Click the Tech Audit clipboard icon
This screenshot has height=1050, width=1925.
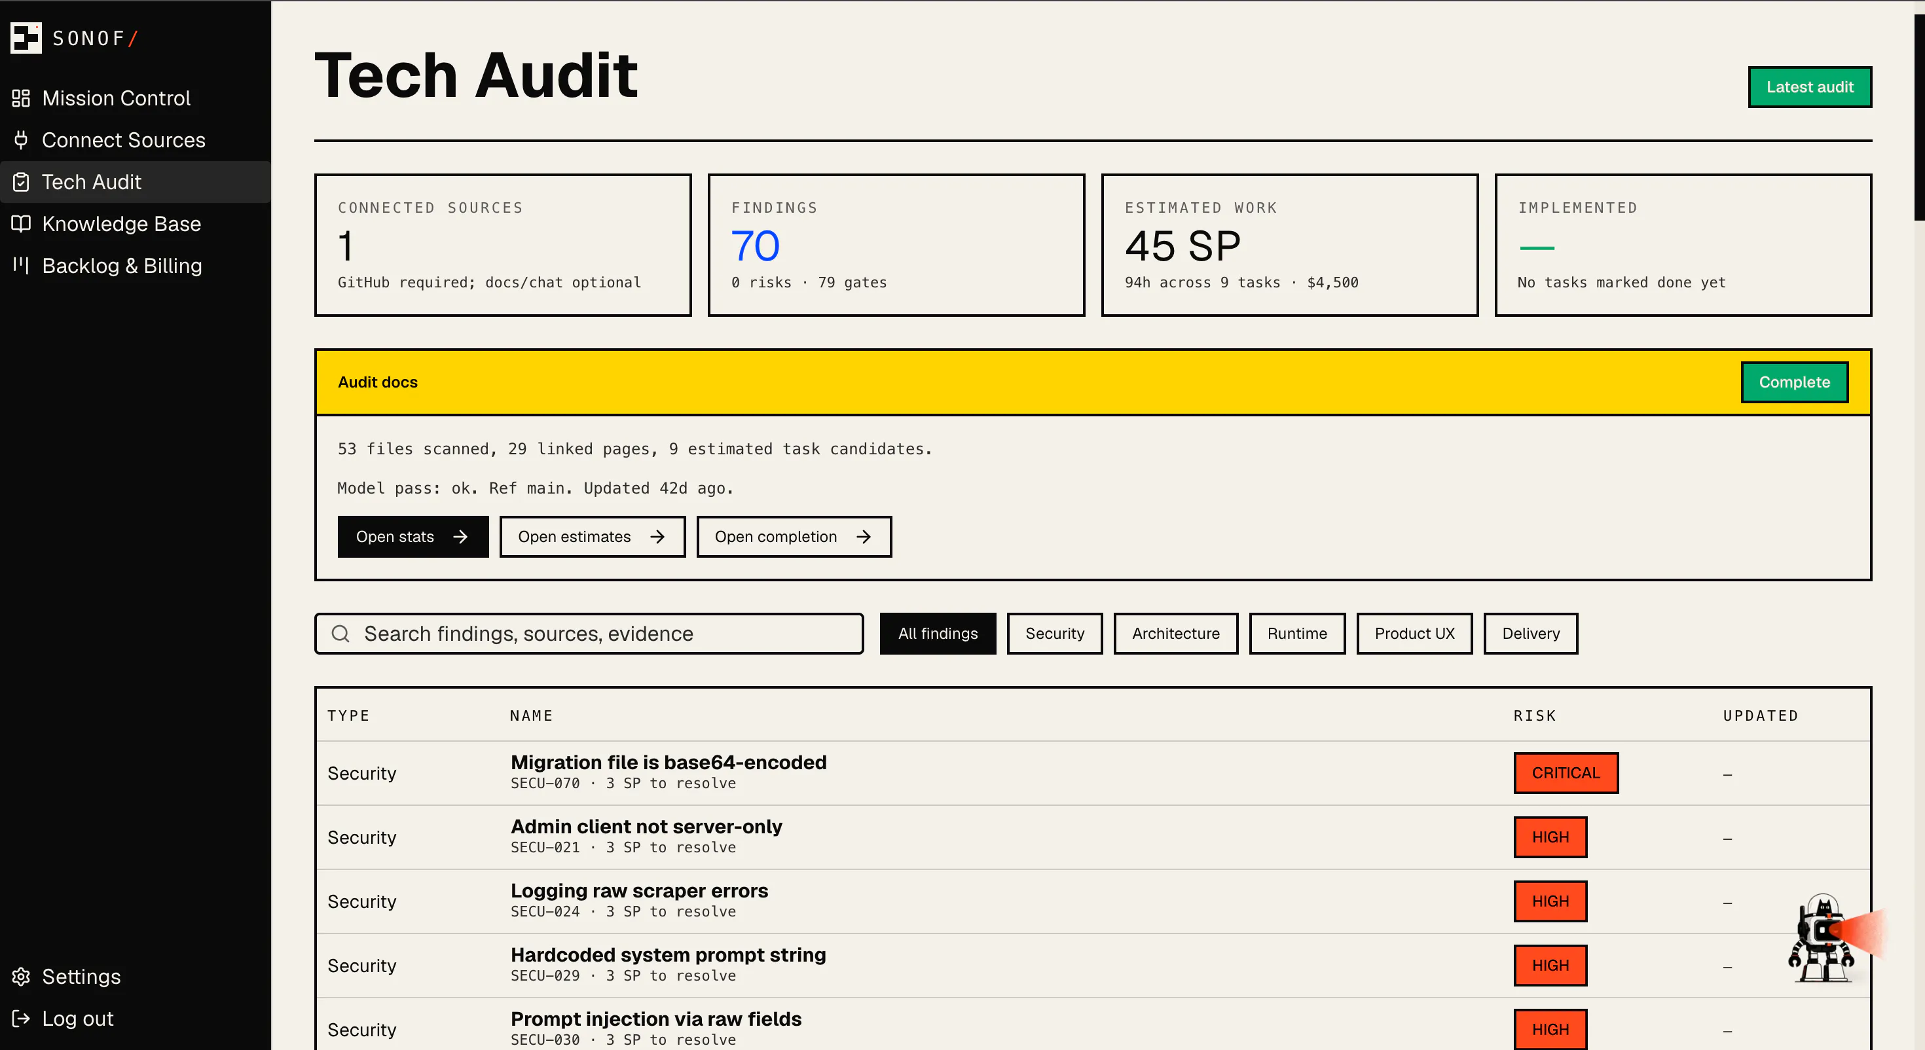pyautogui.click(x=21, y=181)
